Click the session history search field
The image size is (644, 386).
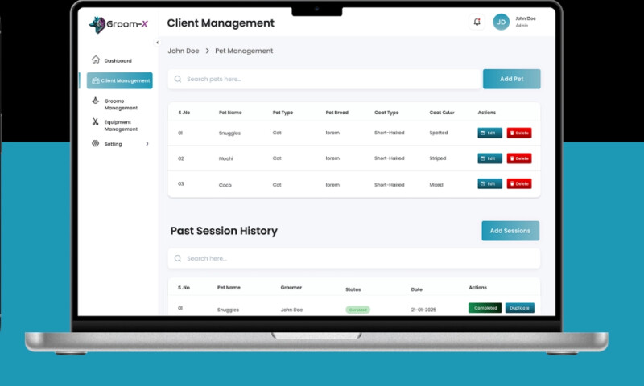pyautogui.click(x=354, y=258)
